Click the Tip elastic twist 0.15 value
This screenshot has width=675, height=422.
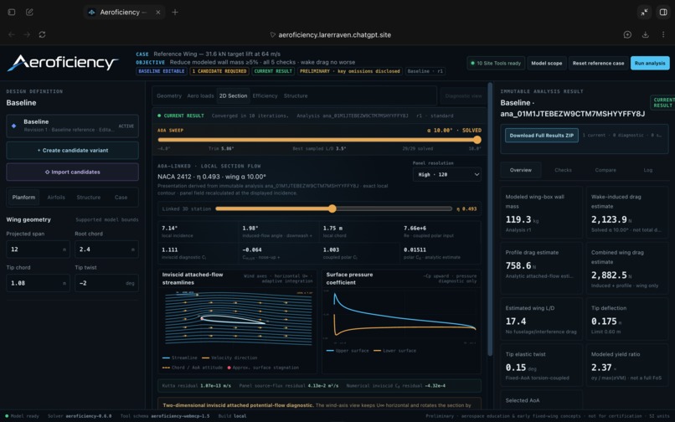pos(516,368)
